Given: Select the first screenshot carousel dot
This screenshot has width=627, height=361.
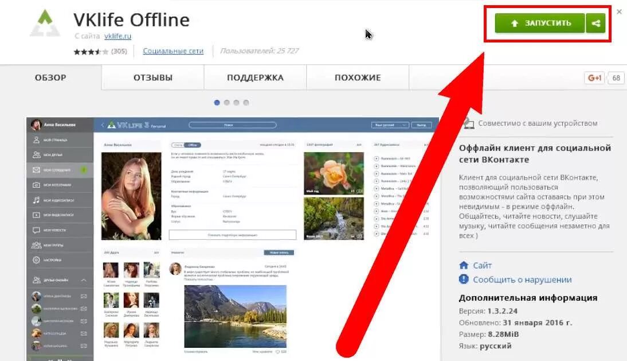Looking at the screenshot, I should (217, 103).
